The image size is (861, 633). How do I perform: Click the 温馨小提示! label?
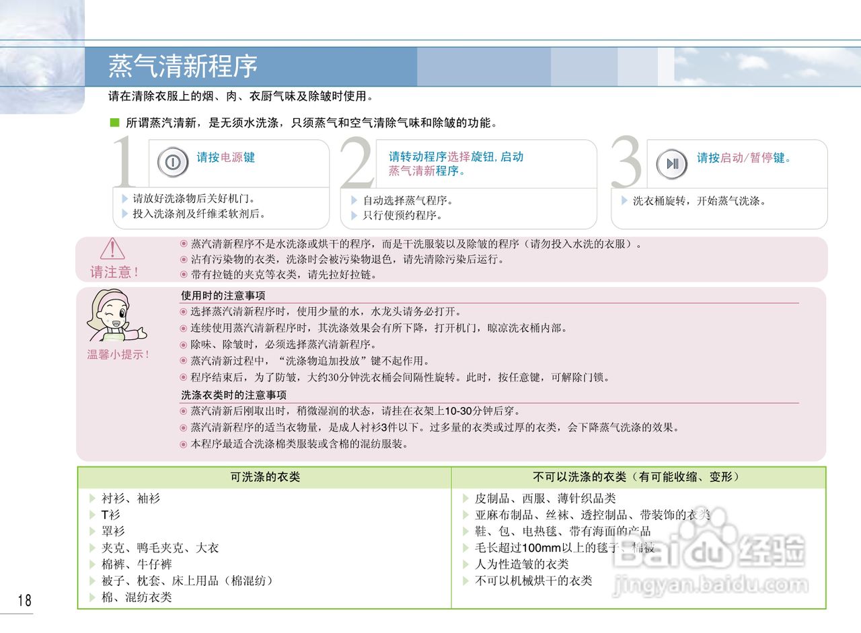coord(118,354)
